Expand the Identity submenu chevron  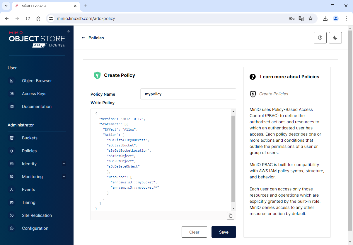pyautogui.click(x=64, y=164)
